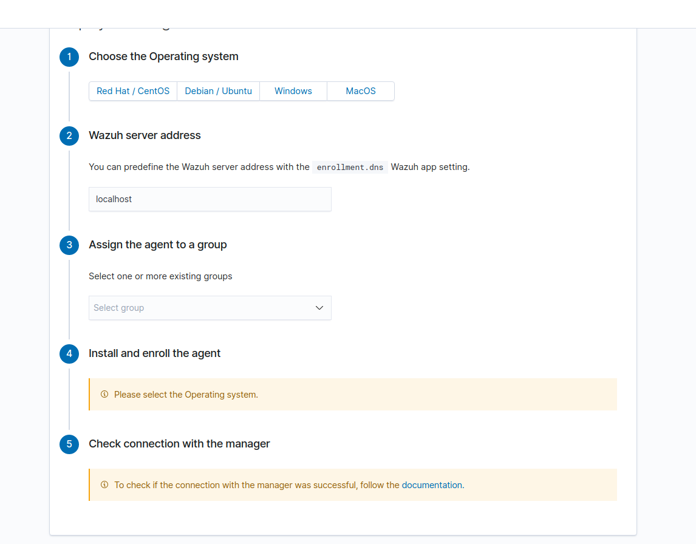
Task: Expand the existing groups combo box
Action: (210, 308)
